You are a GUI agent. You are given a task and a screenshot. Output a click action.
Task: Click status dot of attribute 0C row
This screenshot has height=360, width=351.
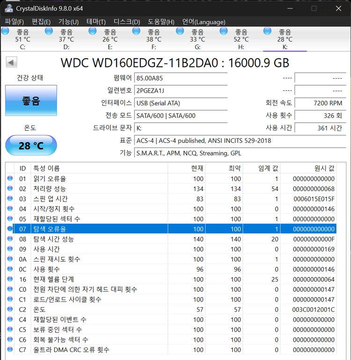coord(10,269)
